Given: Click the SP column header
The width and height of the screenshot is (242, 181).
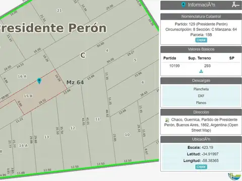Looking at the screenshot, I should click(x=231, y=58).
